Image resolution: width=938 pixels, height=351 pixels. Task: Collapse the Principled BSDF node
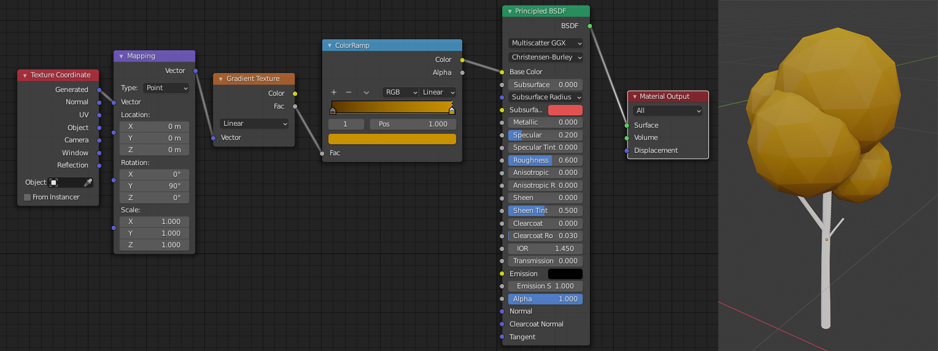click(x=509, y=11)
